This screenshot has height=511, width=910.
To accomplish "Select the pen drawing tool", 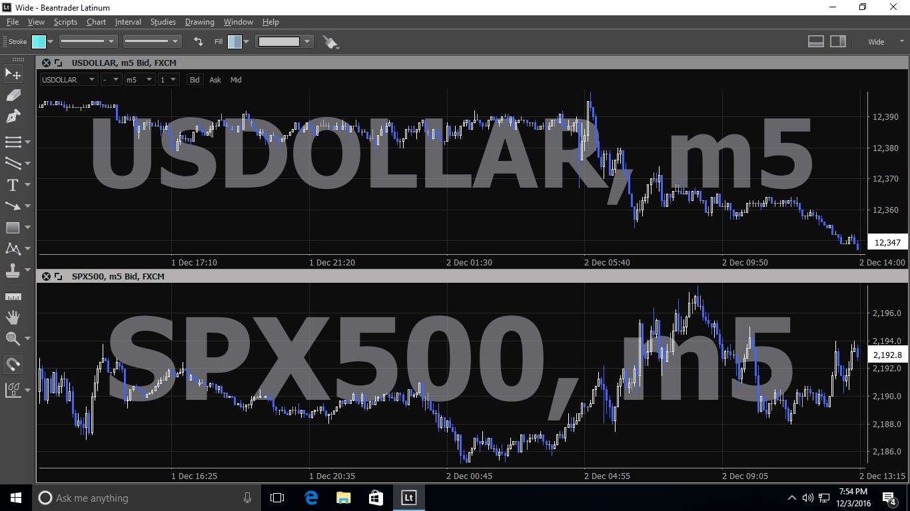I will [13, 116].
